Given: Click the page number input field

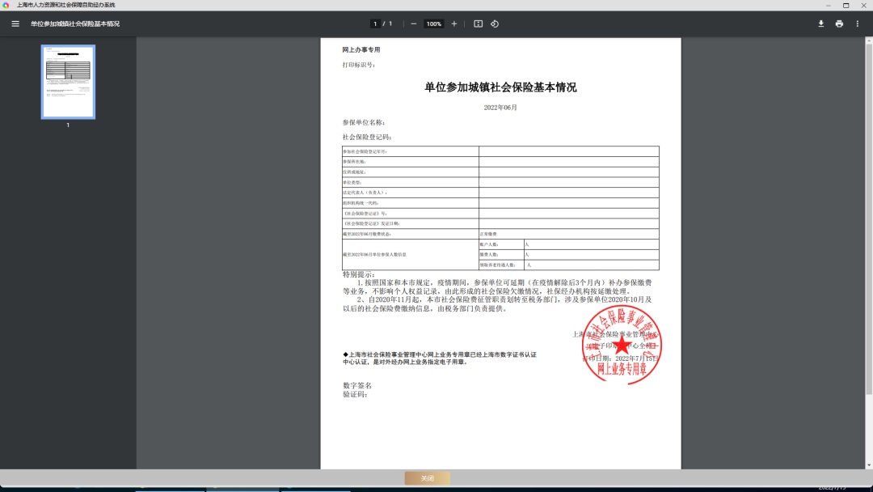Looking at the screenshot, I should point(375,23).
